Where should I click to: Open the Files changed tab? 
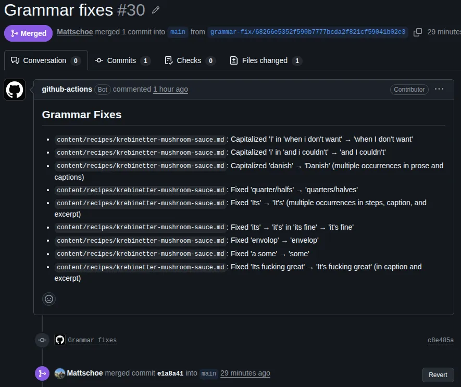pos(266,60)
